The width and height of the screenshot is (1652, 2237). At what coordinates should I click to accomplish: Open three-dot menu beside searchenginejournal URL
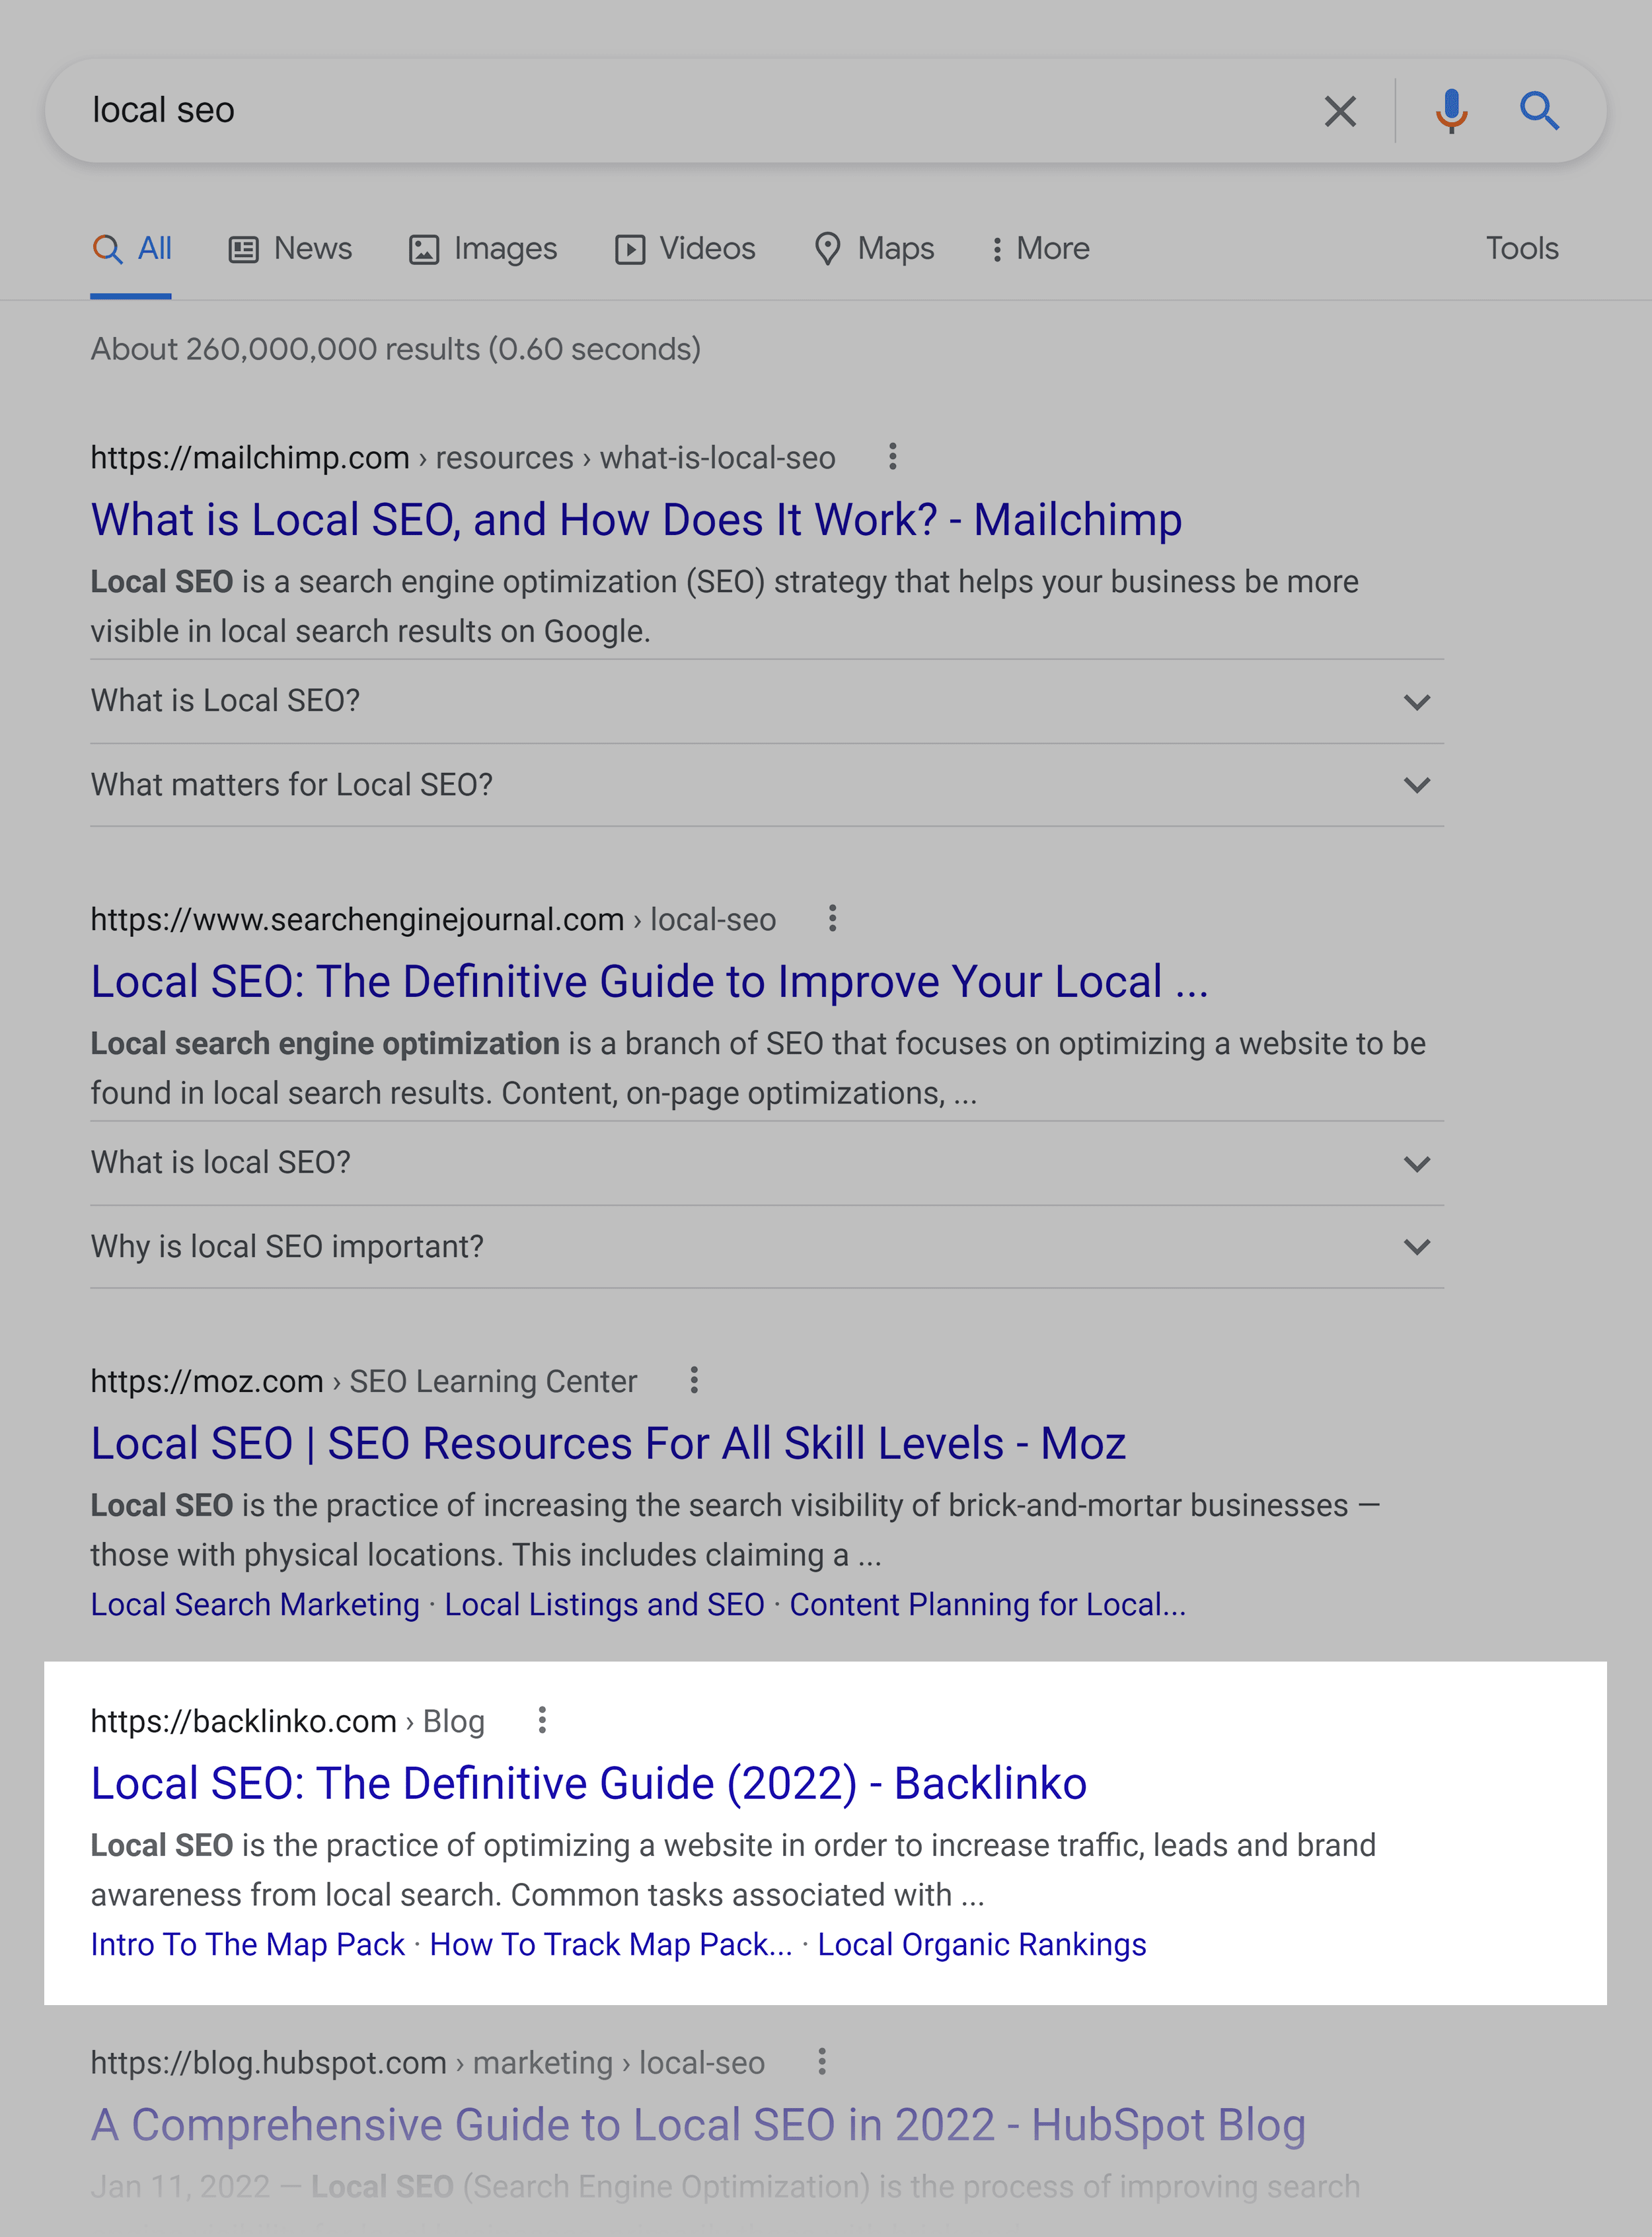tap(832, 918)
